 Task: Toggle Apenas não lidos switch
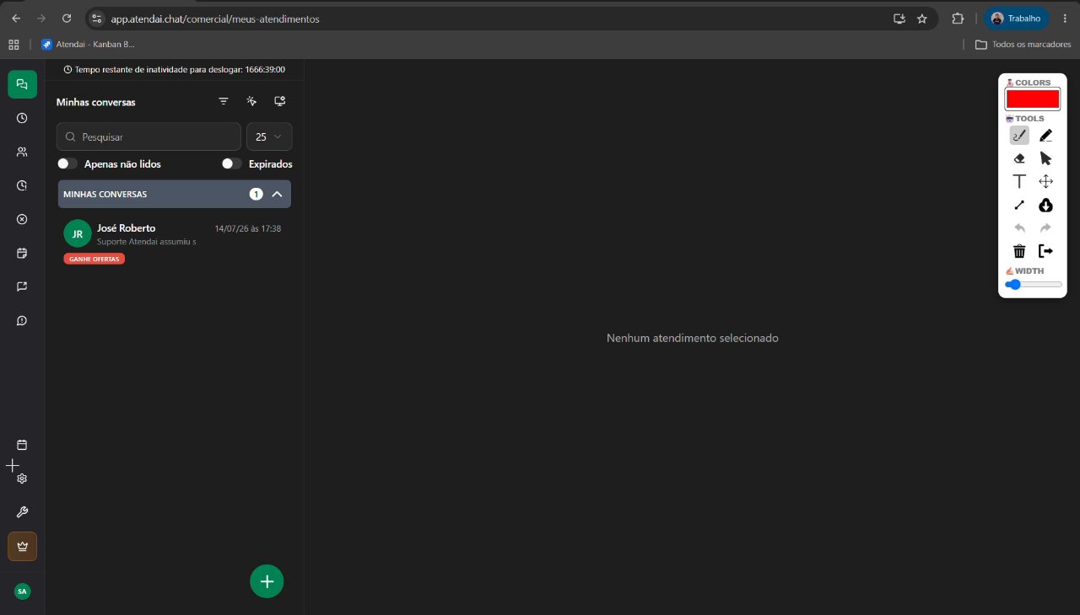pyautogui.click(x=67, y=163)
